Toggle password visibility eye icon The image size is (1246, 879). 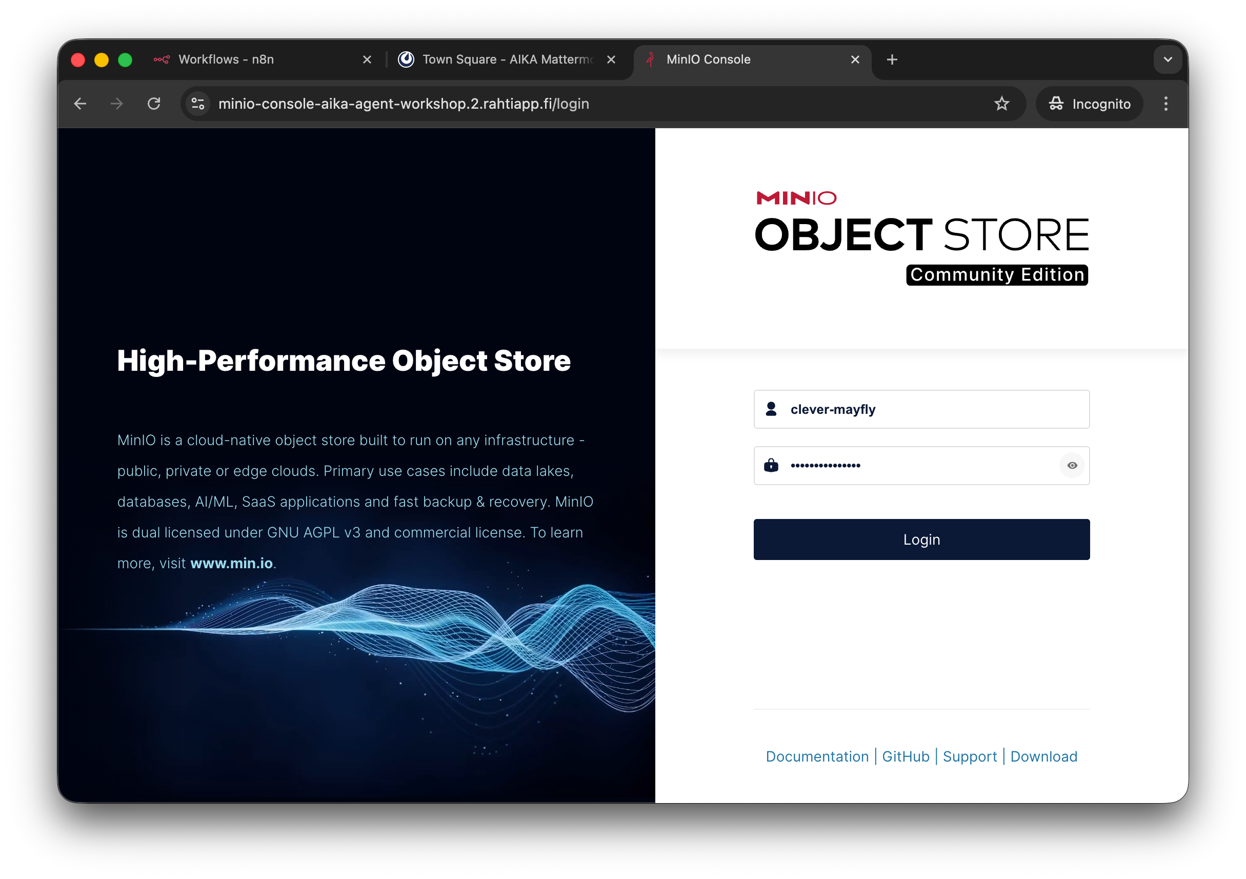coord(1072,465)
